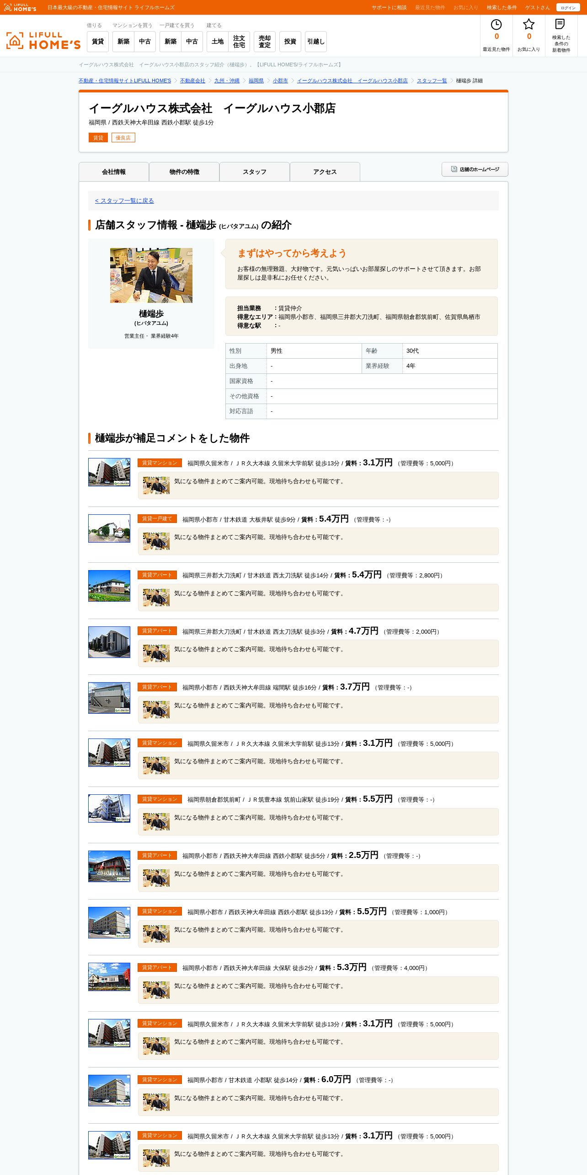Open breadcrumb link 不動産会社
Image resolution: width=587 pixels, height=1175 pixels.
[192, 81]
